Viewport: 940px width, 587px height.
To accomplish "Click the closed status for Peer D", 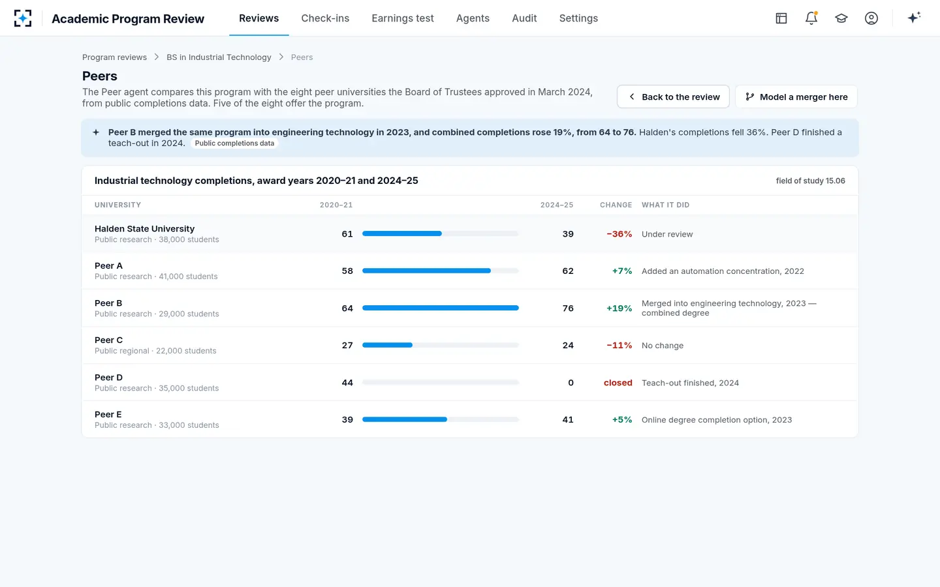I will coord(618,383).
